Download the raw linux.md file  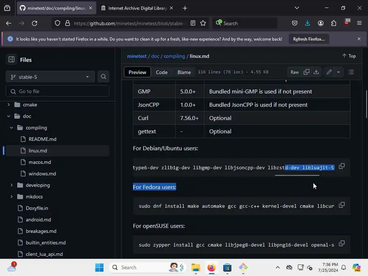pyautogui.click(x=316, y=72)
